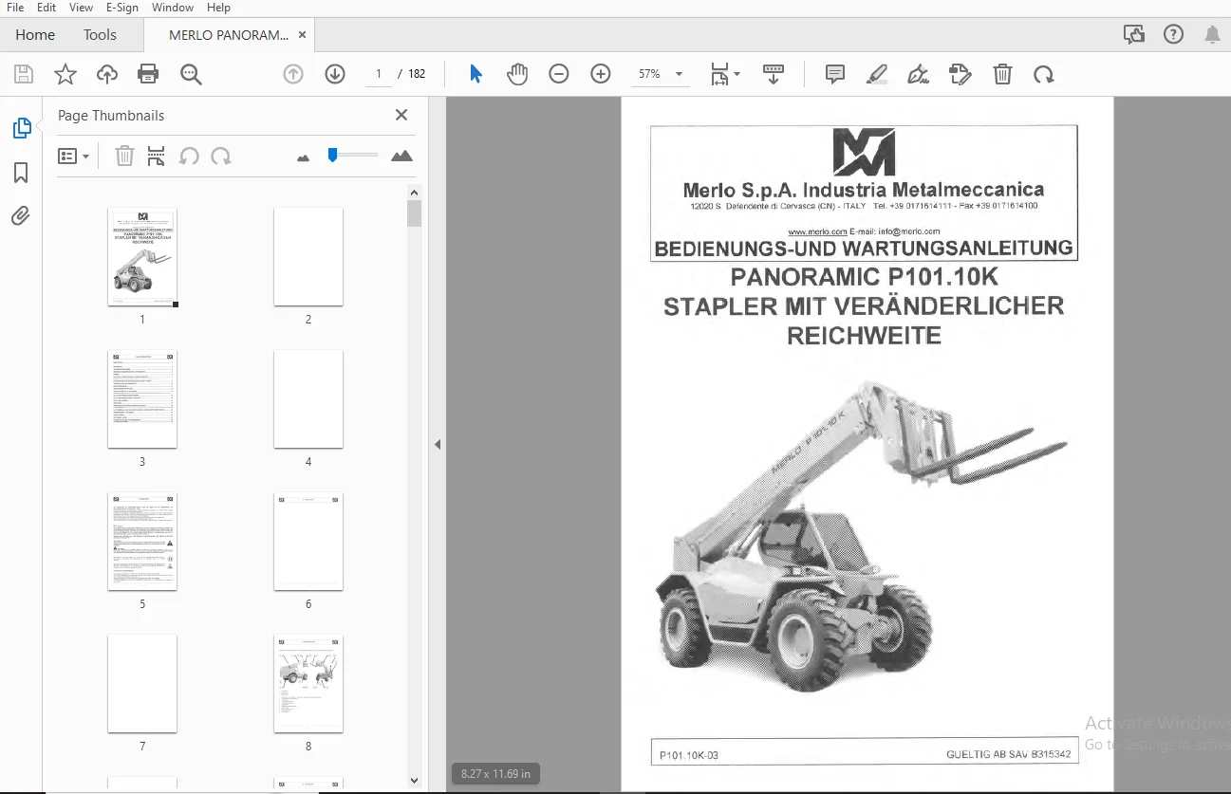The height and width of the screenshot is (794, 1231).
Task: Click the page number input field
Action: (x=378, y=74)
